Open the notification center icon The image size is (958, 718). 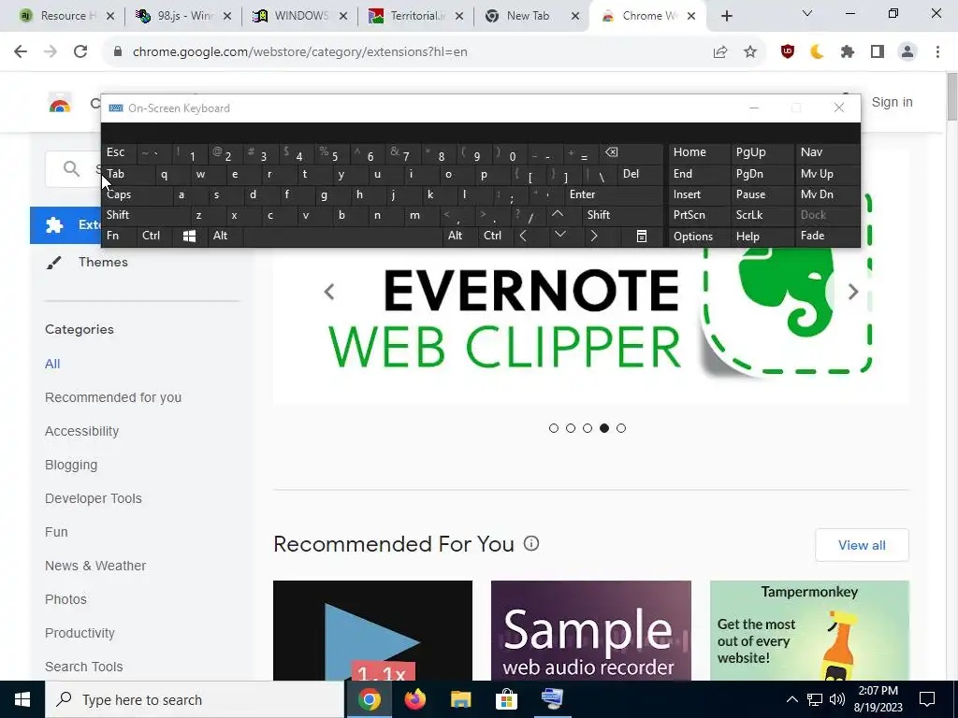[x=927, y=699]
